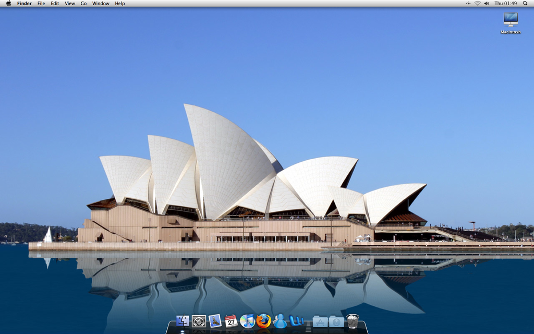
Task: Launch the blue Messenger buddy icon
Action: tap(280, 321)
